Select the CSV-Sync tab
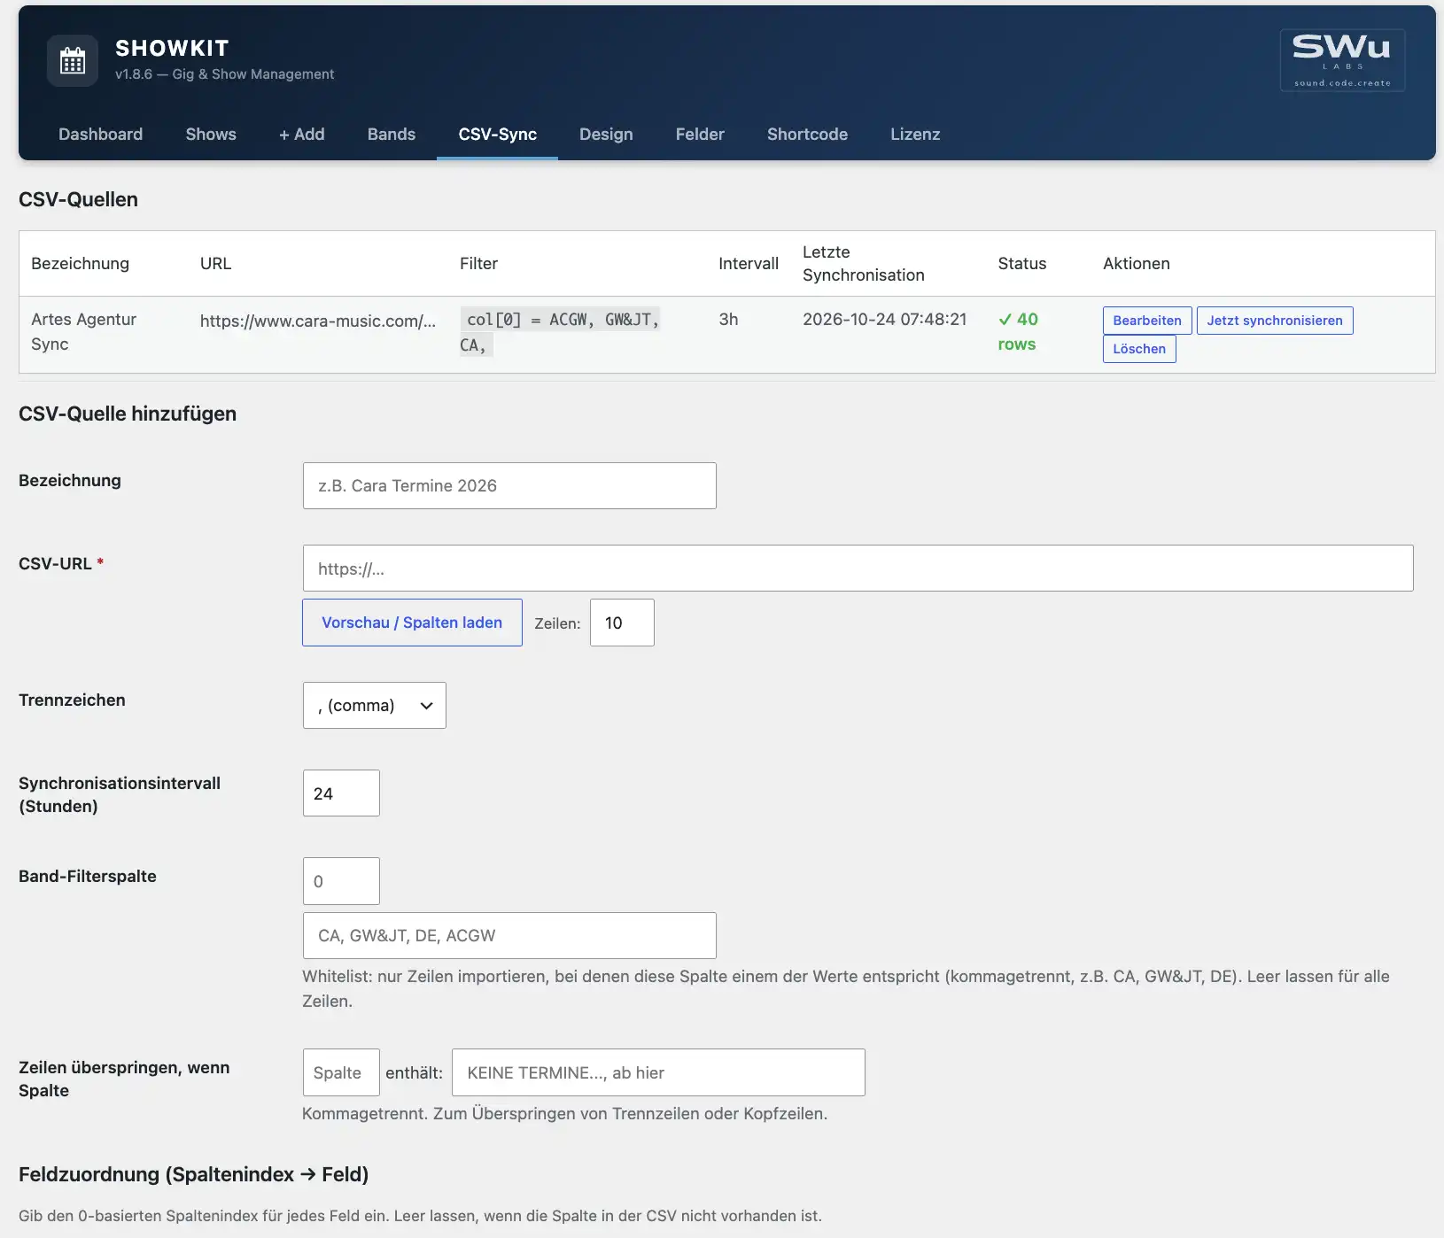Image resolution: width=1444 pixels, height=1238 pixels. [497, 135]
